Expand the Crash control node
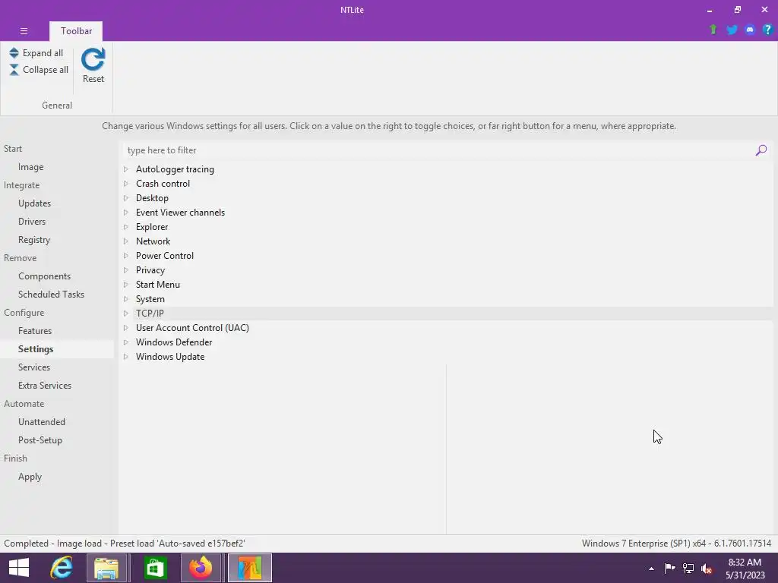This screenshot has height=583, width=778. 126,184
